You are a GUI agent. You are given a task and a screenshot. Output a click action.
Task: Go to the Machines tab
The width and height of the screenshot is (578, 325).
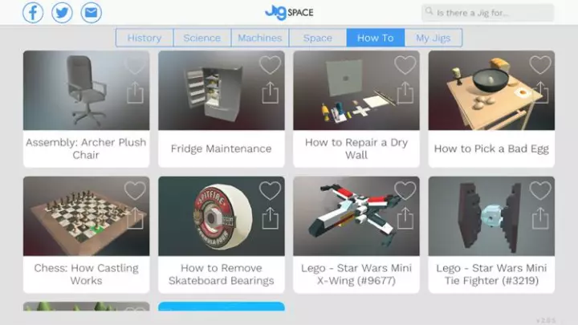[x=260, y=38]
